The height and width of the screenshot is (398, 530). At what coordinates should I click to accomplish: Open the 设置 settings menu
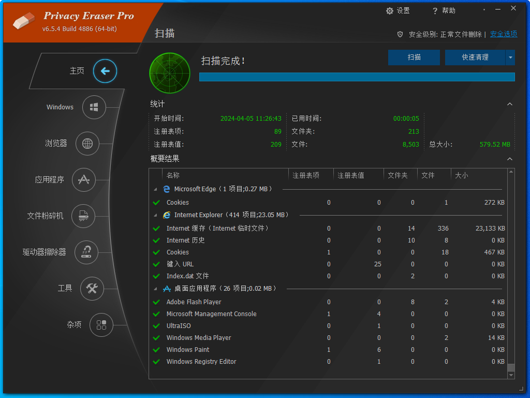point(398,10)
